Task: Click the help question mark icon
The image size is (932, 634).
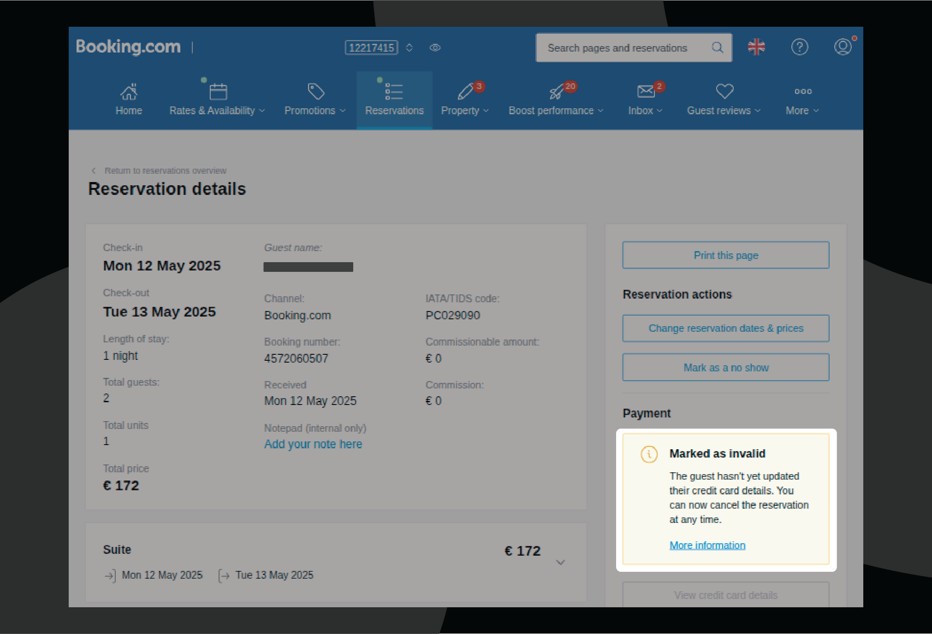Action: (x=800, y=47)
